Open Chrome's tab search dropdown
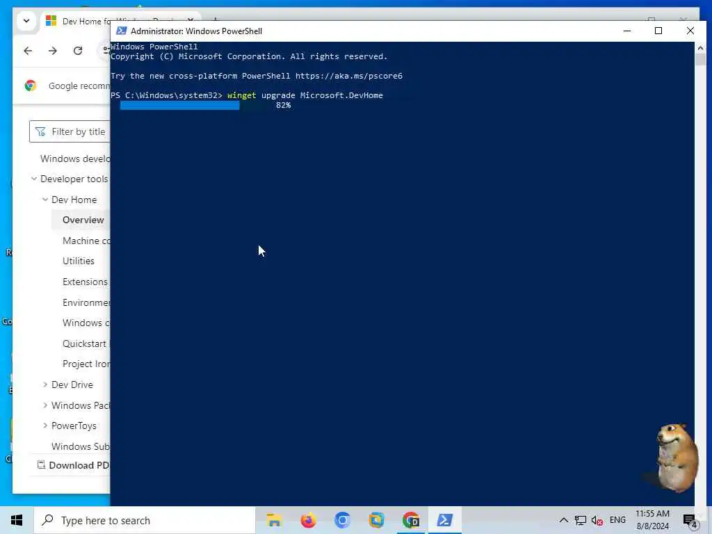The width and height of the screenshot is (712, 534). (26, 21)
